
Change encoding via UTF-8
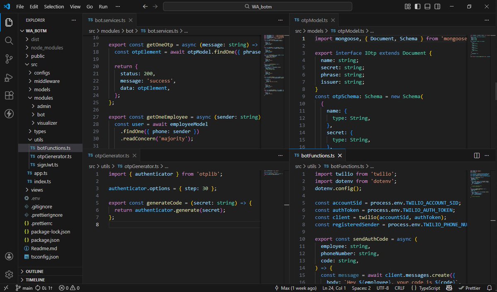coord(384,288)
